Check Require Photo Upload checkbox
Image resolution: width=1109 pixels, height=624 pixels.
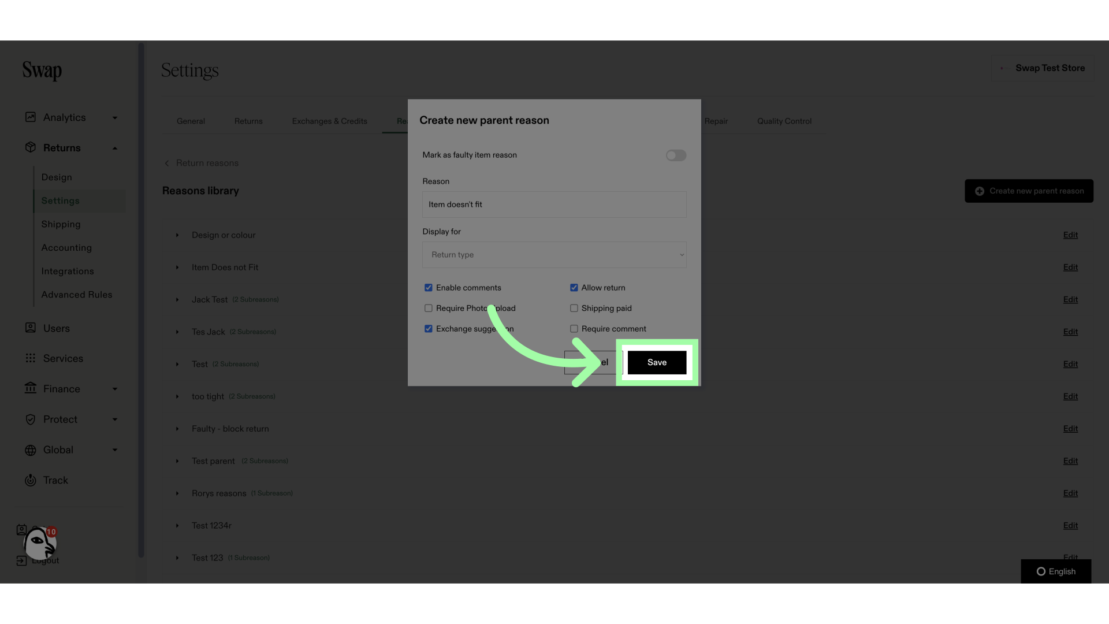pyautogui.click(x=429, y=309)
